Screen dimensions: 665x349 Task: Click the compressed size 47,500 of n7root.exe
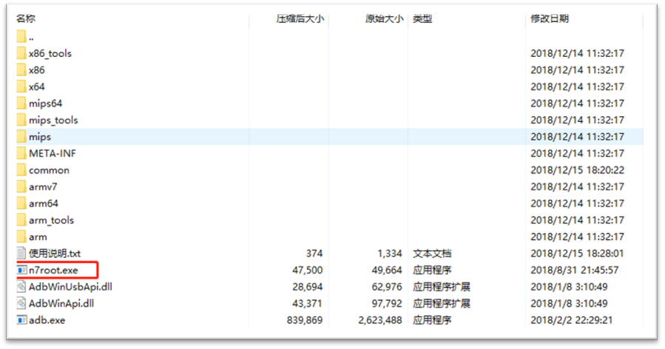pyautogui.click(x=308, y=270)
